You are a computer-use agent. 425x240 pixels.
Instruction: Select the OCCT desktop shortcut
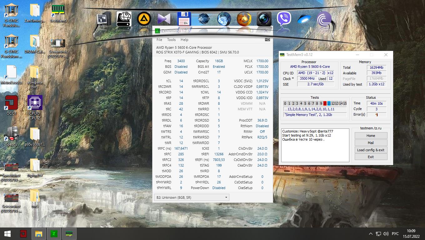[x=12, y=106]
